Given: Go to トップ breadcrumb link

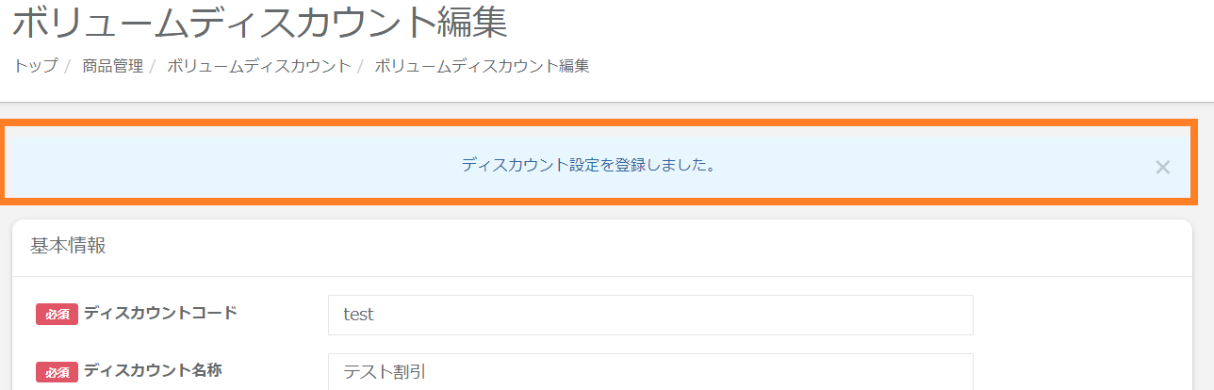Looking at the screenshot, I should point(35,66).
